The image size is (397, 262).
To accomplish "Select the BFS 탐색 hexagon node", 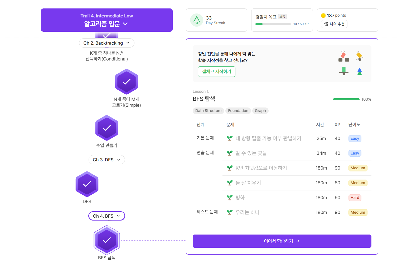I will tap(107, 240).
